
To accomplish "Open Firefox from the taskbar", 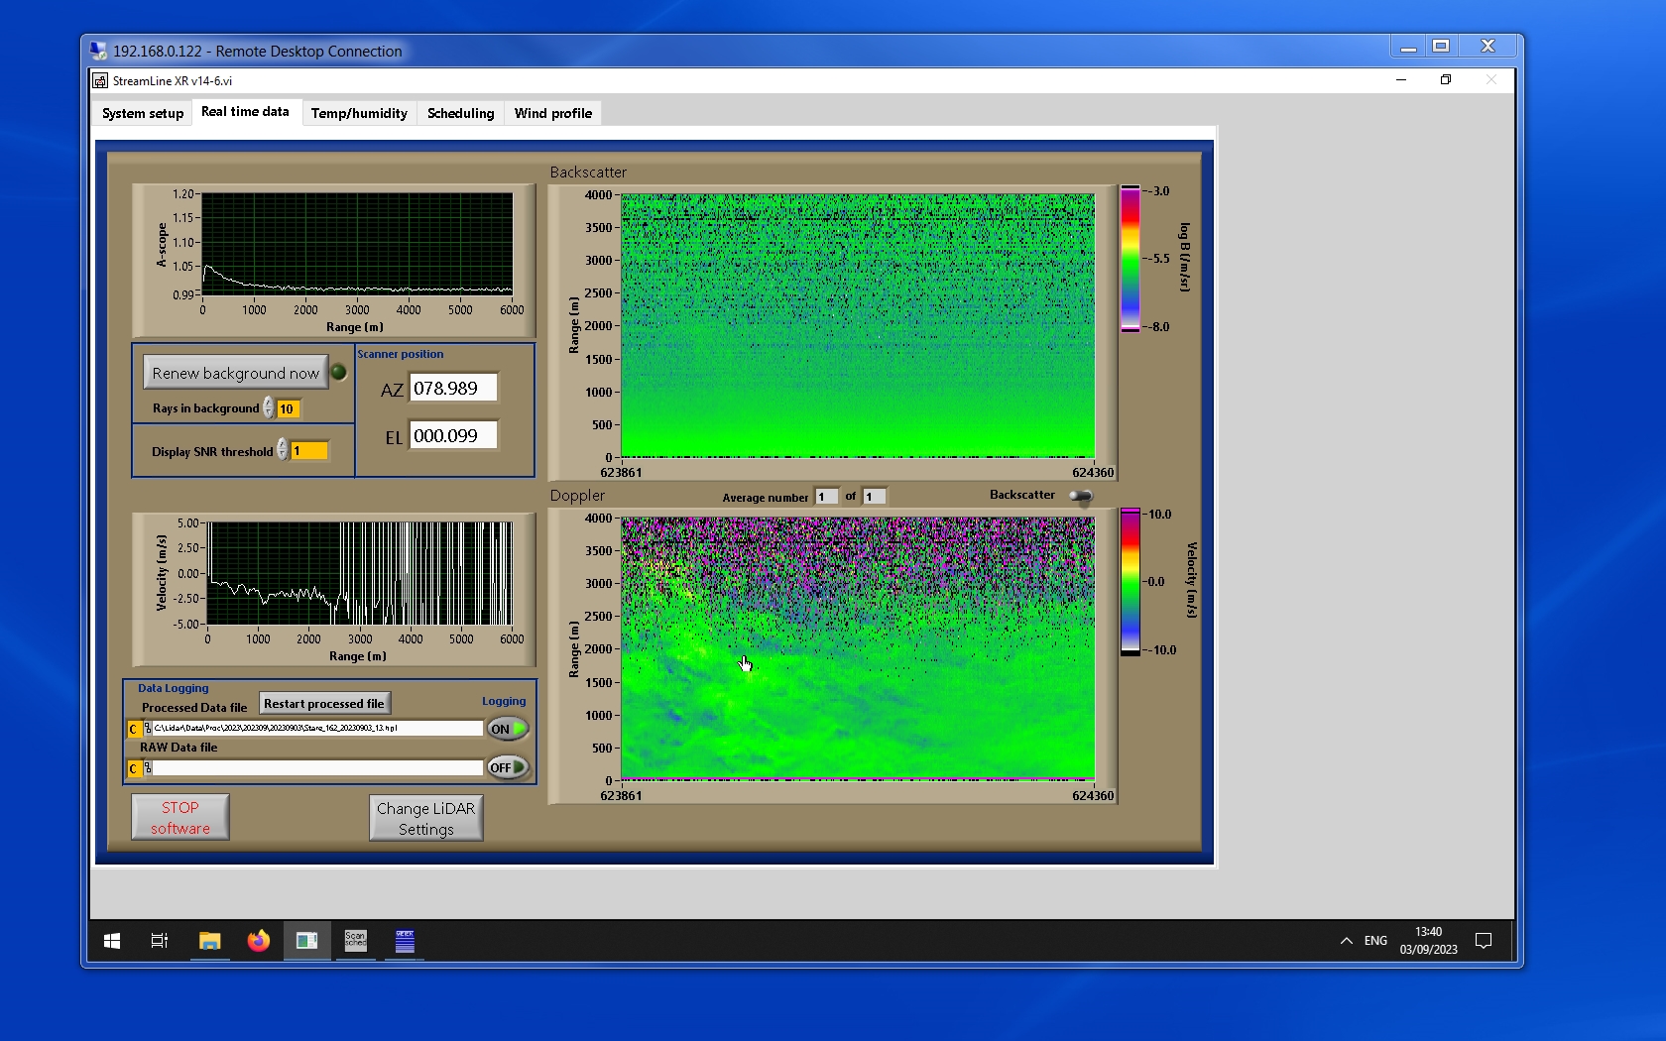I will pos(259,940).
